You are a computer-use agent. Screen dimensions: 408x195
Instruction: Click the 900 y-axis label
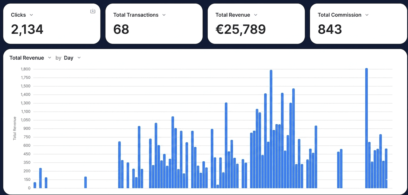coord(27,129)
